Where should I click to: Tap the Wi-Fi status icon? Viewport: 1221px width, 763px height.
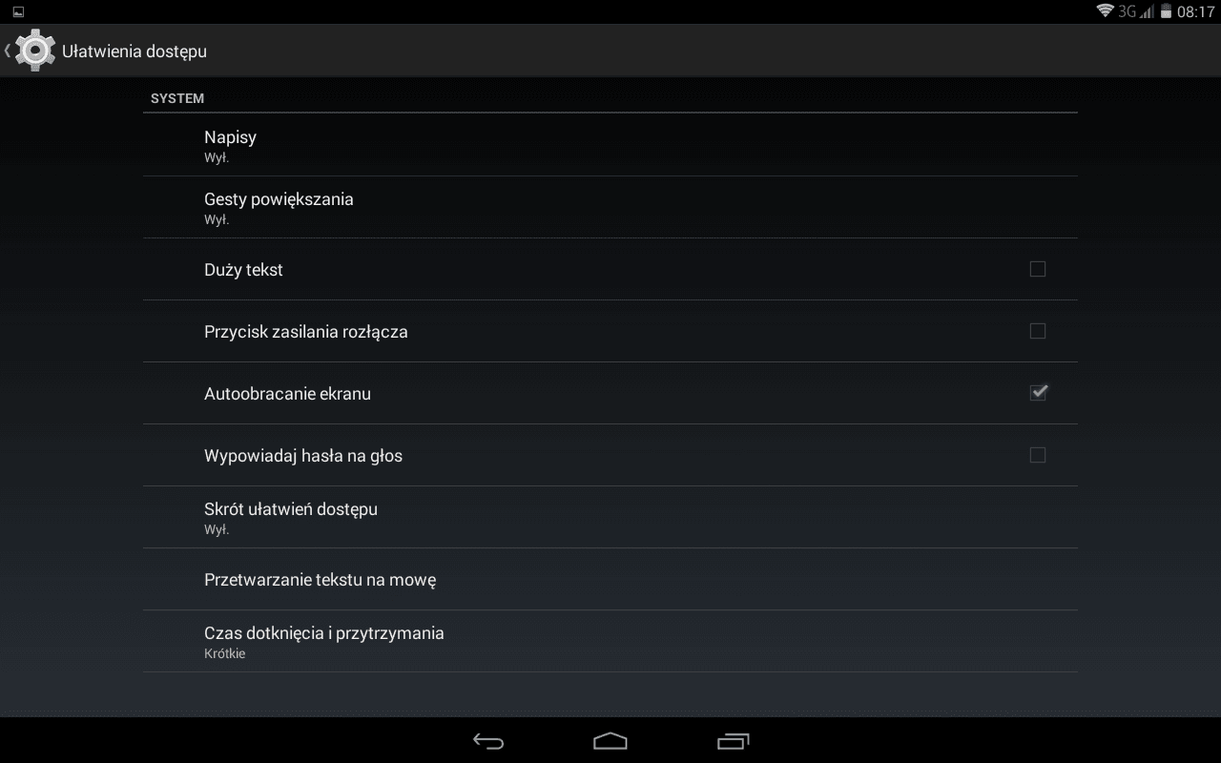tap(1106, 11)
